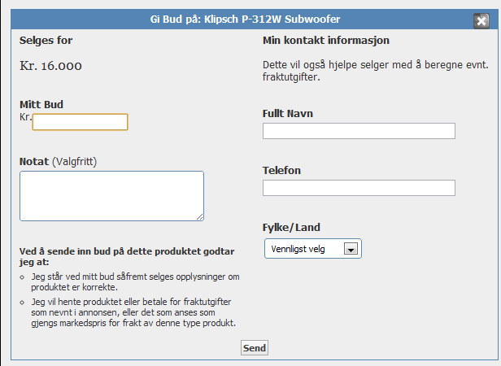Click the Fullt Navn input field

(359, 131)
